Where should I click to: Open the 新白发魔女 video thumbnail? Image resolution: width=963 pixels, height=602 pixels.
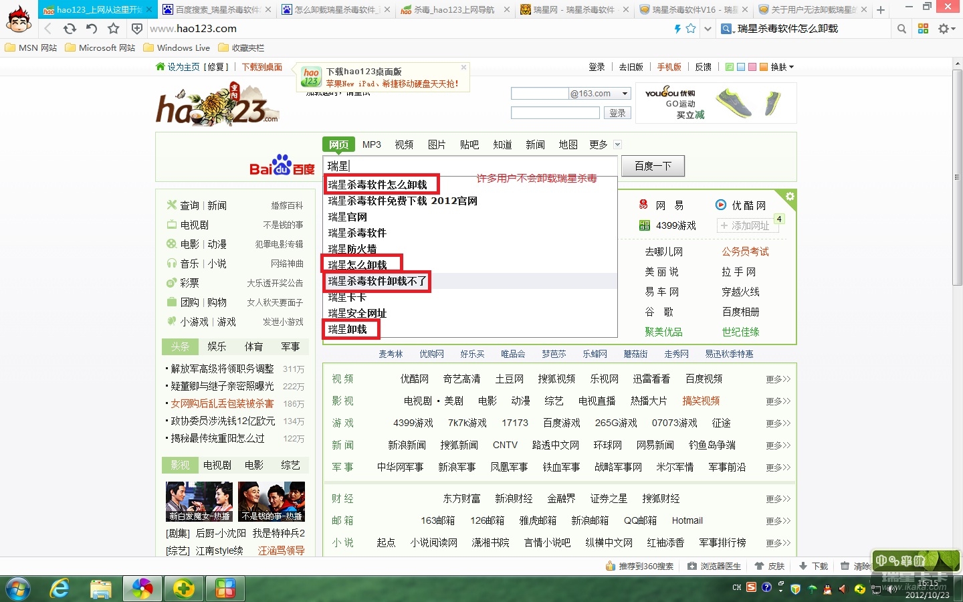point(199,502)
